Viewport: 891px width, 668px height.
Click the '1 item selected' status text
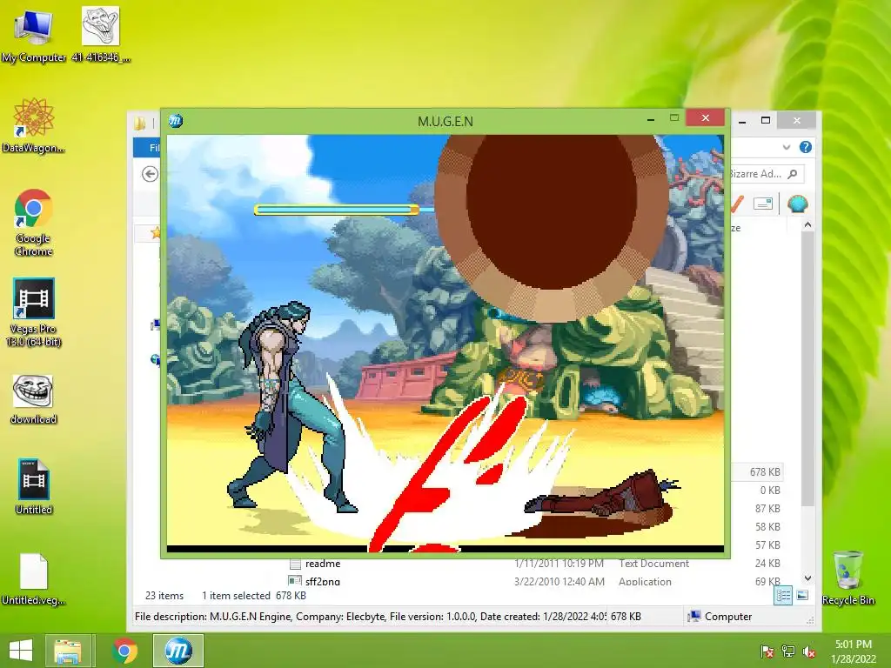(x=236, y=595)
